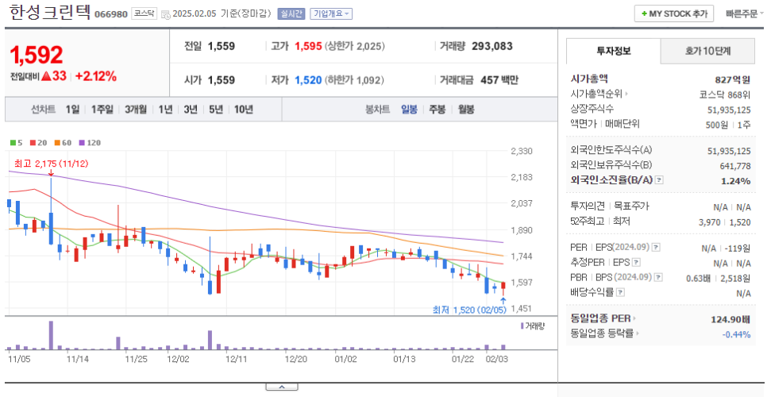Screen dimensions: 767x397
Task: Click the 거래대금 value 457 백만
Action: click(499, 80)
